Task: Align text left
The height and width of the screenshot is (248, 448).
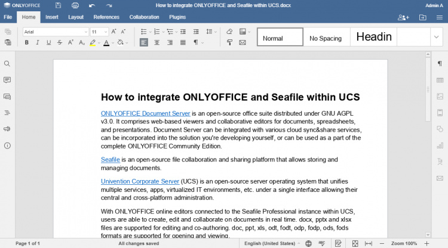Action: click(x=144, y=42)
